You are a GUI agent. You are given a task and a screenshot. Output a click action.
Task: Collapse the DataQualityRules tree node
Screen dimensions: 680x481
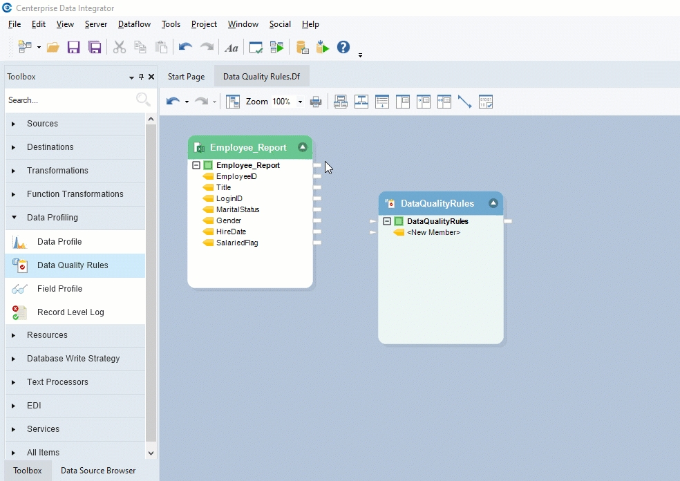coord(387,221)
